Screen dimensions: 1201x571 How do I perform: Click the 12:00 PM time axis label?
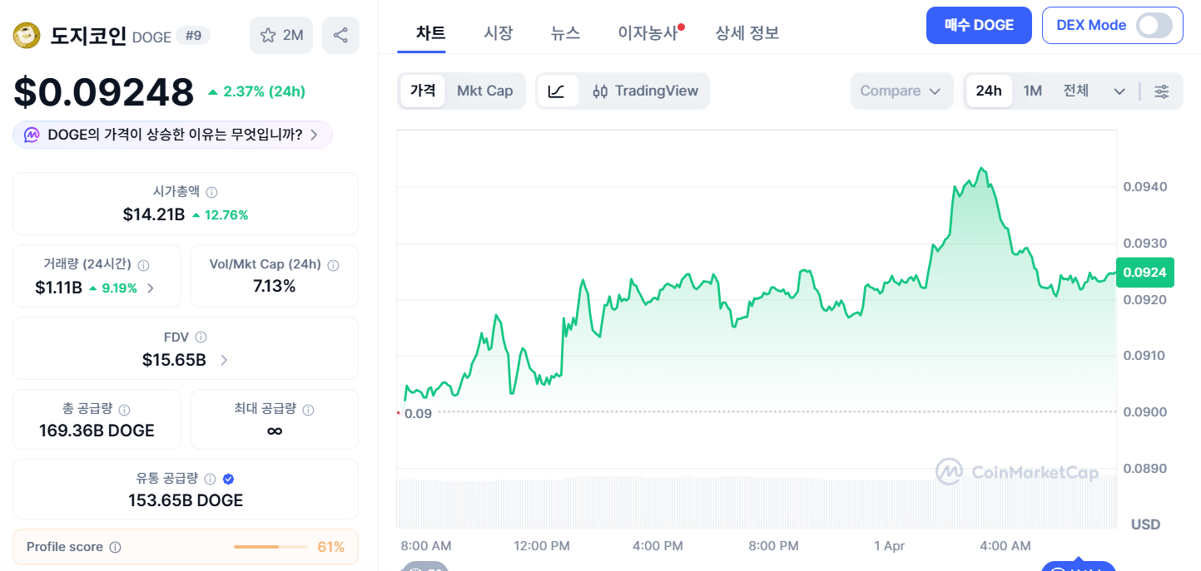click(x=542, y=546)
